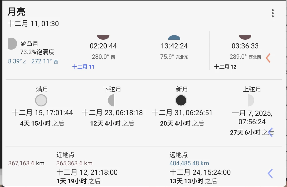The width and height of the screenshot is (287, 187).
Task: Click the blue chevron in the apogee row
Action: click(270, 173)
